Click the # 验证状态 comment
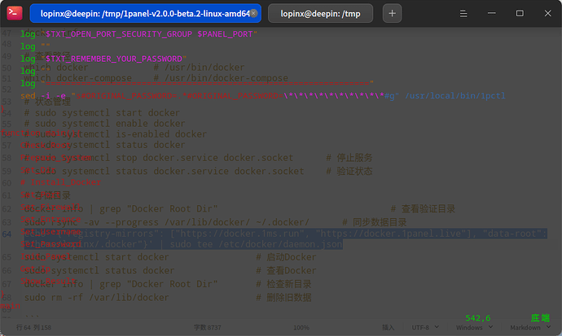562x336 pixels. point(349,171)
